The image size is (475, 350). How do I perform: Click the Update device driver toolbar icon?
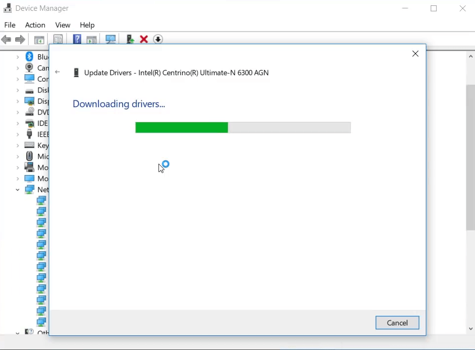point(130,39)
